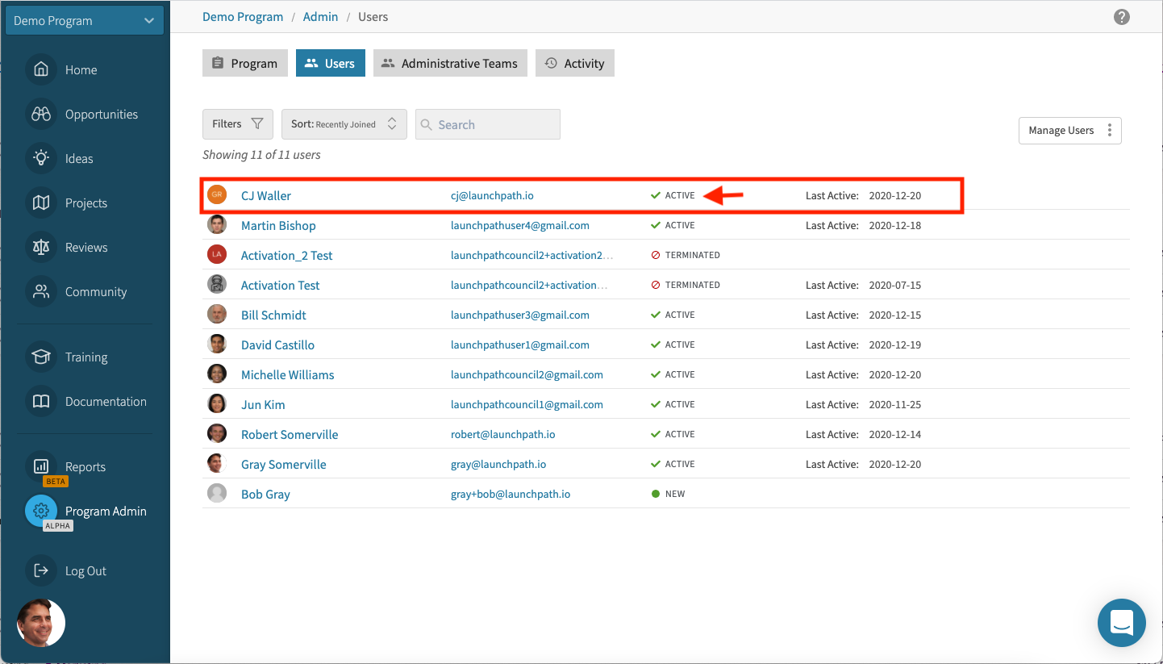Click the Reviews scales icon

pyautogui.click(x=41, y=247)
